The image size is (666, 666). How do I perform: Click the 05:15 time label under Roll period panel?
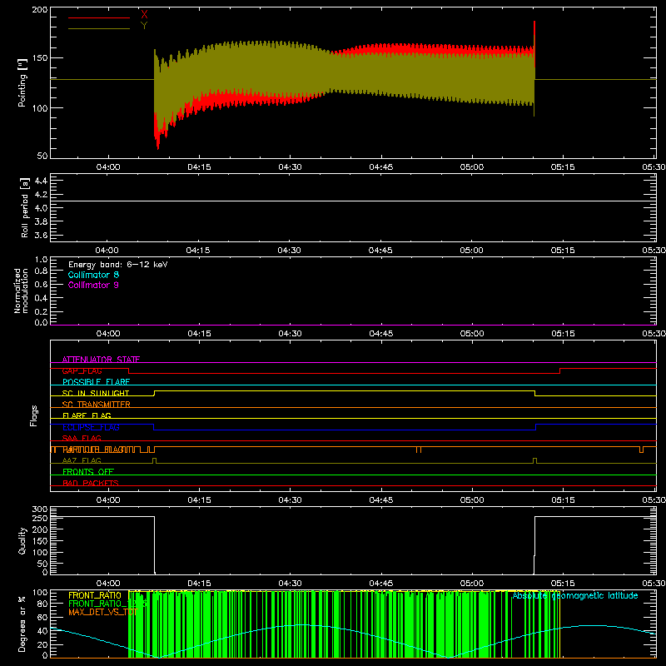[x=563, y=251]
